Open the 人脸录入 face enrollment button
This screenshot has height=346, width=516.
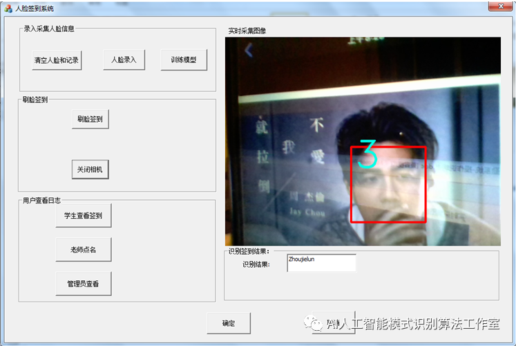pos(124,60)
